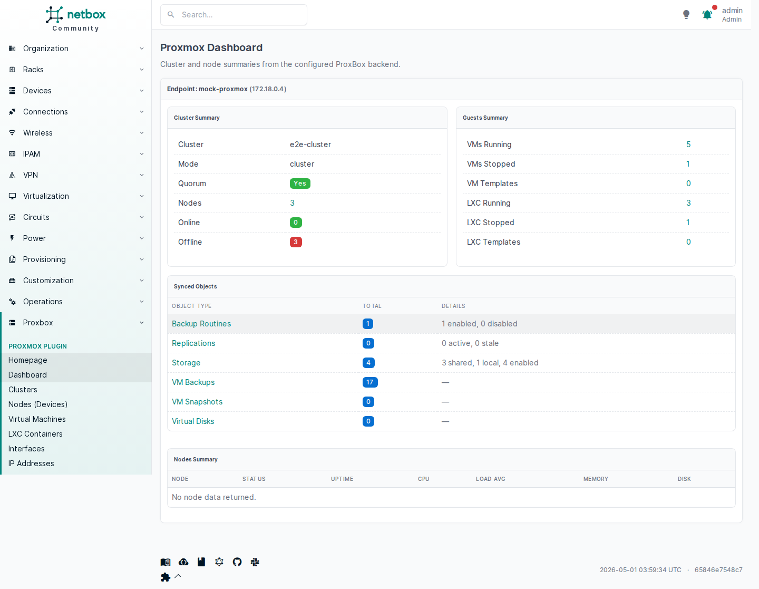Open the NetBox Community logo home link
This screenshot has width=759, height=589.
tap(75, 19)
